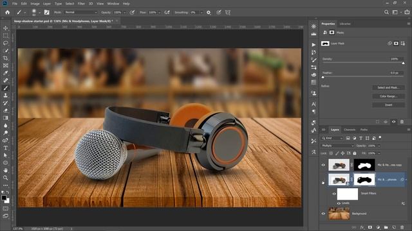
Task: Open the brush preset picker dropdown
Action: (39, 13)
